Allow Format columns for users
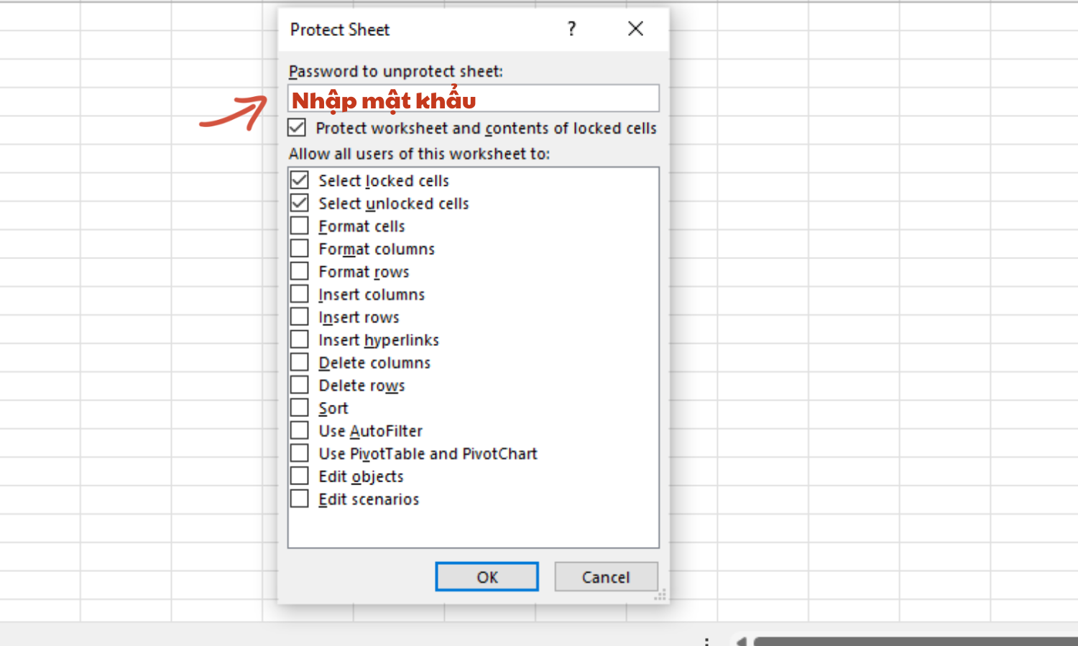Screen dimensions: 1078x646 (300, 249)
